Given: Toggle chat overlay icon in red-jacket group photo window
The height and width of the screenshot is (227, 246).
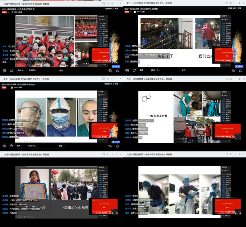Looking at the screenshot, I should coord(4,70).
